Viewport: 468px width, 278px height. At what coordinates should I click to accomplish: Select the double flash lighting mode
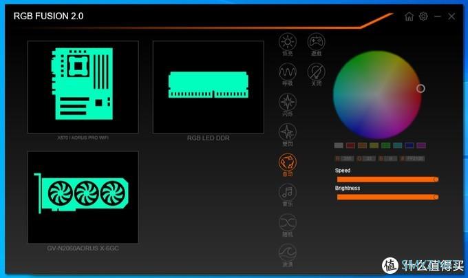288,132
